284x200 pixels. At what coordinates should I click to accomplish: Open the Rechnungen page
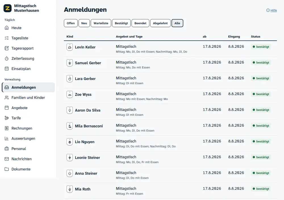coord(28,128)
